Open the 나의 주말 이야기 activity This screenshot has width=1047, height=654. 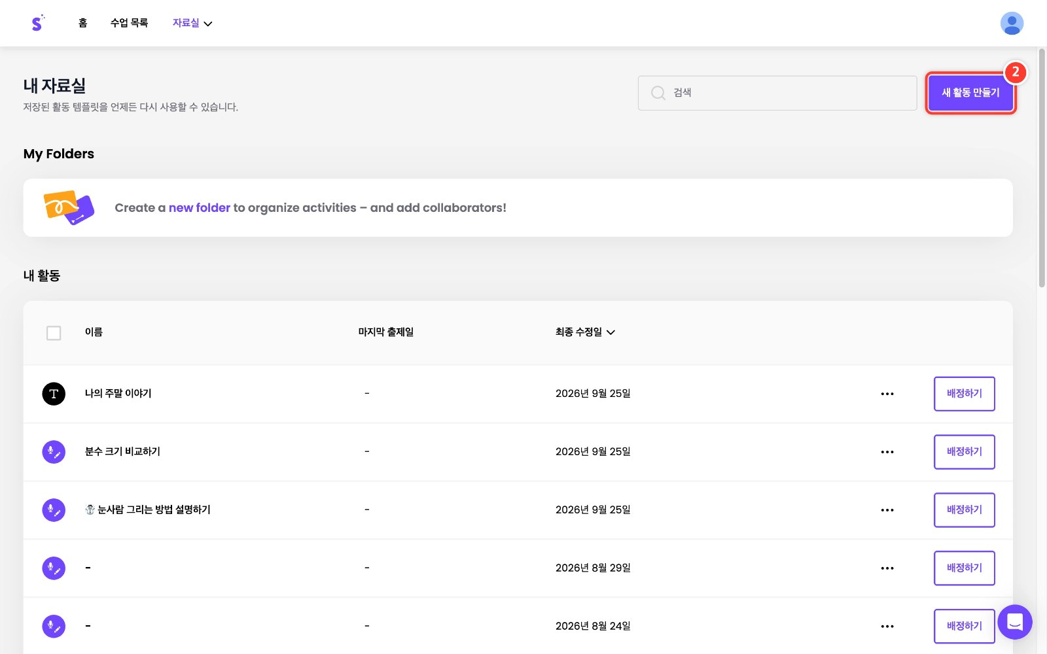tap(118, 394)
